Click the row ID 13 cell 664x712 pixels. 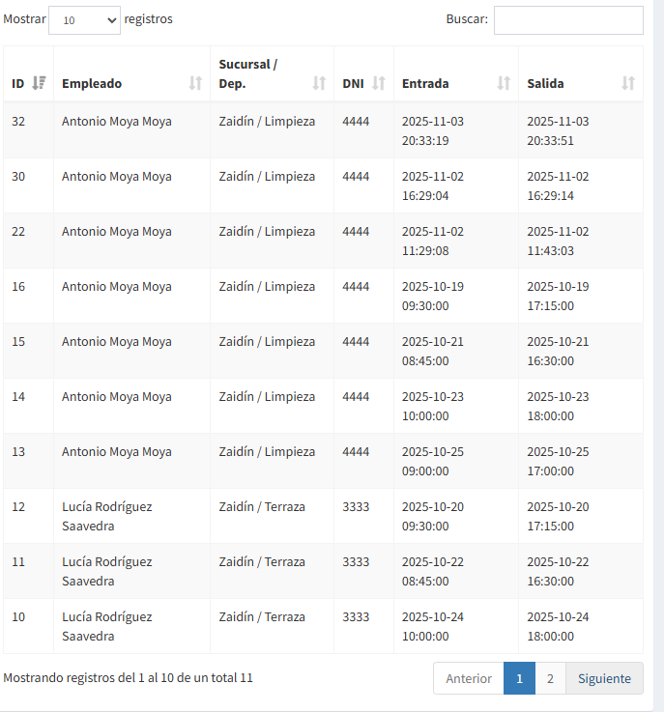pyautogui.click(x=18, y=452)
